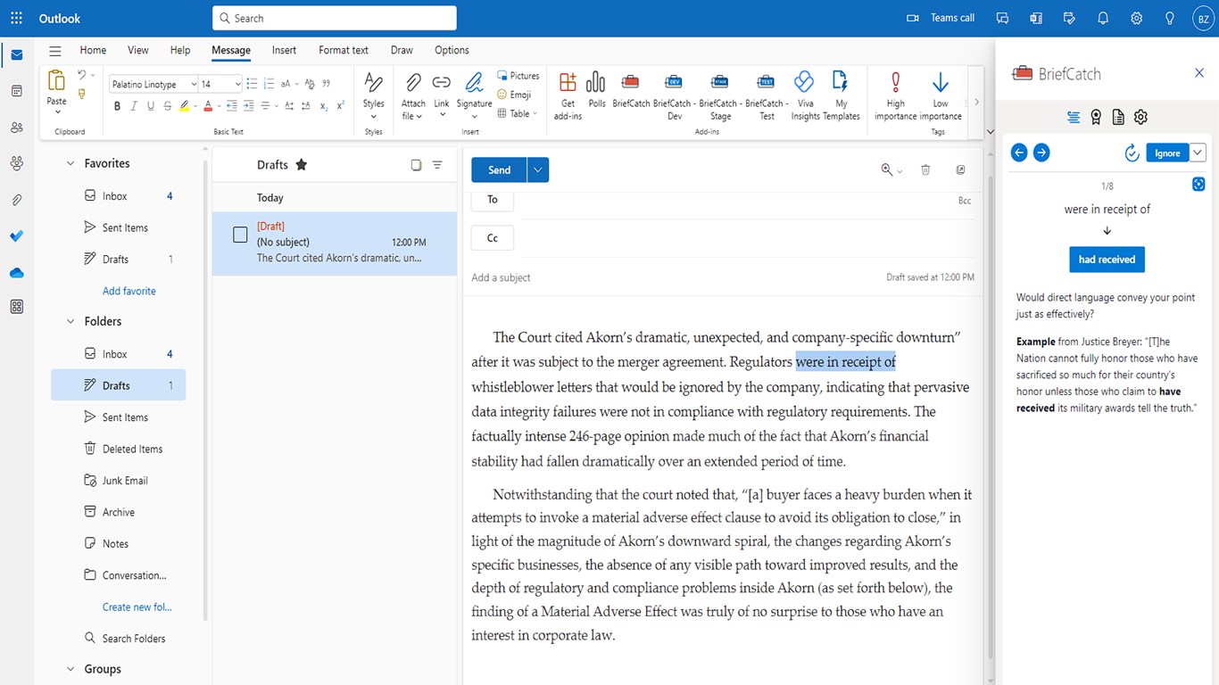Undo the last action
Viewport: 1219px width, 685px height.
click(81, 75)
